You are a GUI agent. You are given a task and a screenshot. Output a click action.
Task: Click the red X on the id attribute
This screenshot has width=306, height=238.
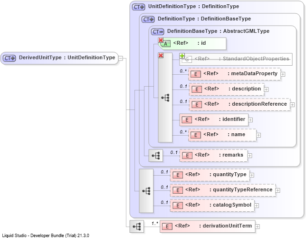click(161, 40)
